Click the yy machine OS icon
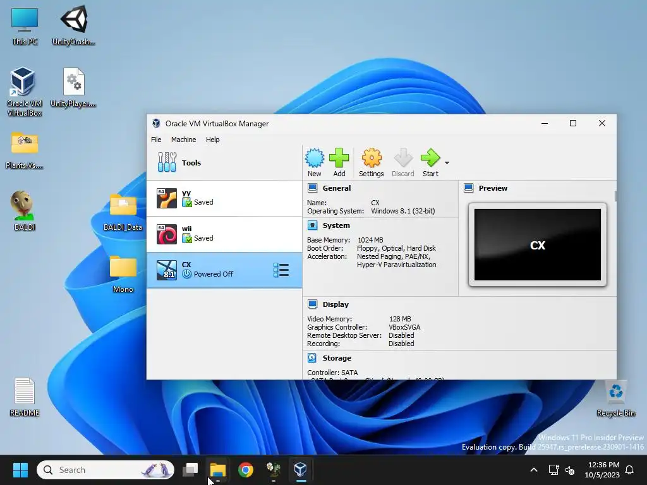This screenshot has width=647, height=485. point(167,198)
